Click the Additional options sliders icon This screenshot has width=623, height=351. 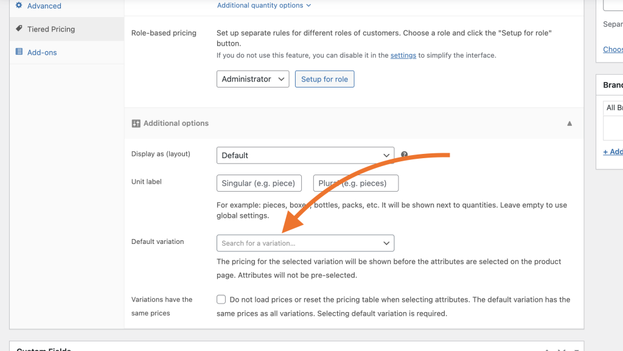pyautogui.click(x=136, y=123)
